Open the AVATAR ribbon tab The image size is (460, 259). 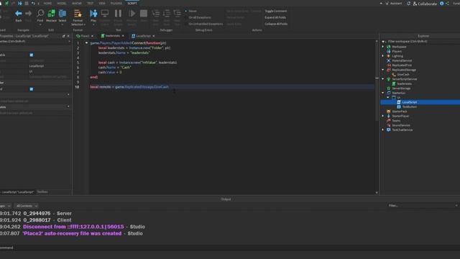click(77, 3)
